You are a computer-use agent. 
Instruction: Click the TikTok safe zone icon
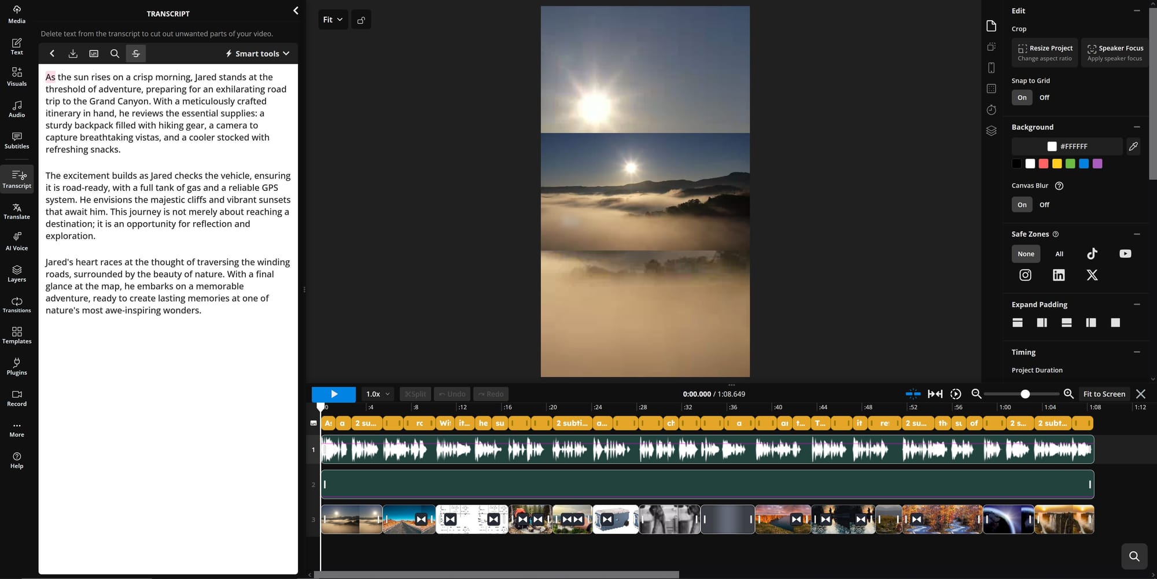tap(1092, 254)
